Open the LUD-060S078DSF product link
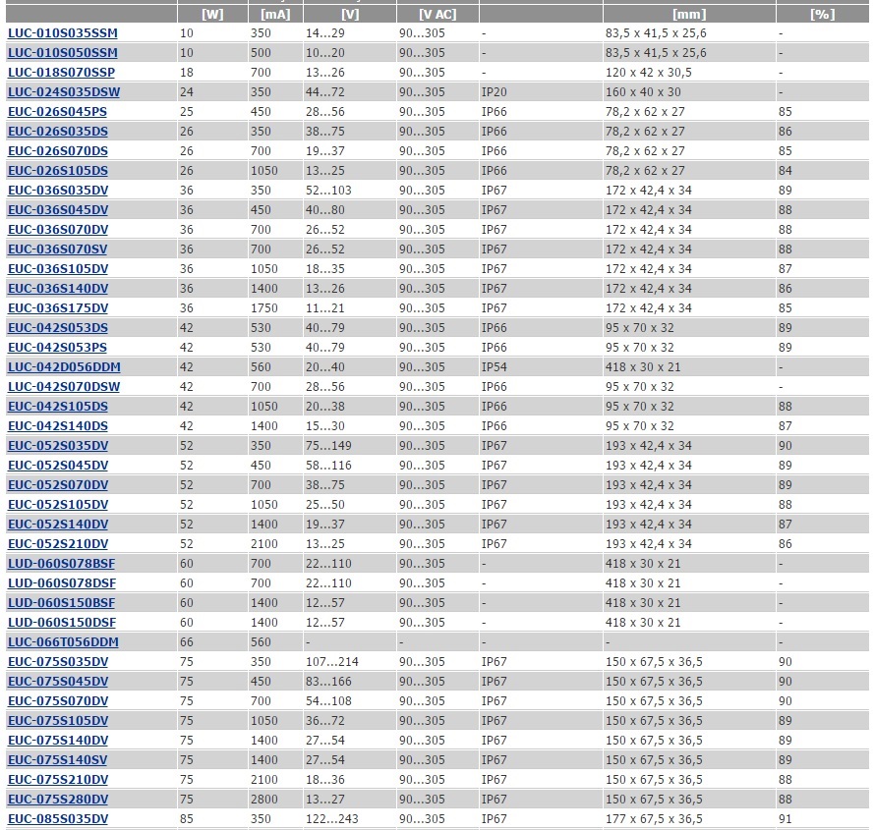This screenshot has width=874, height=830. click(x=62, y=582)
